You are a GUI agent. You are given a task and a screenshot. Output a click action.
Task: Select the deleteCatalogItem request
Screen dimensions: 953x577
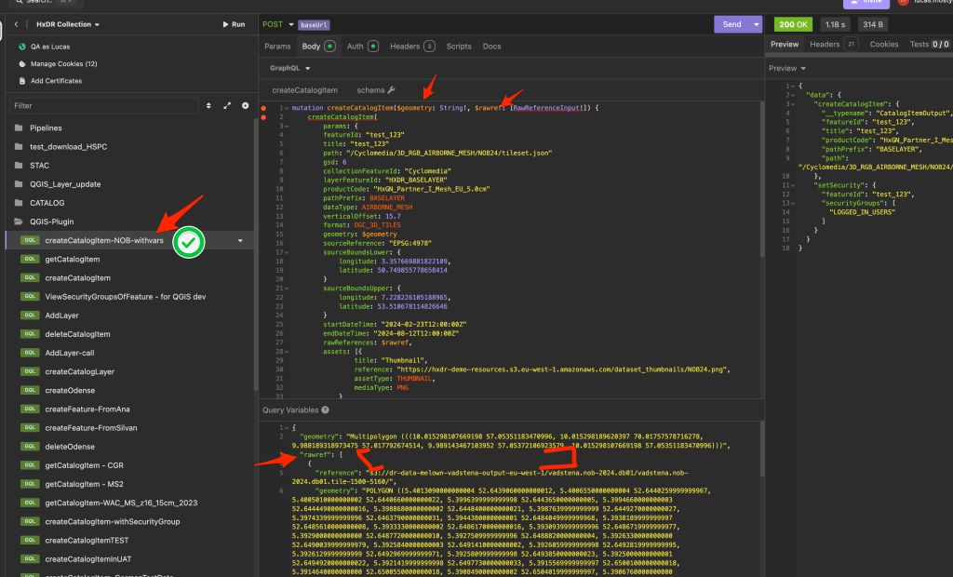77,334
